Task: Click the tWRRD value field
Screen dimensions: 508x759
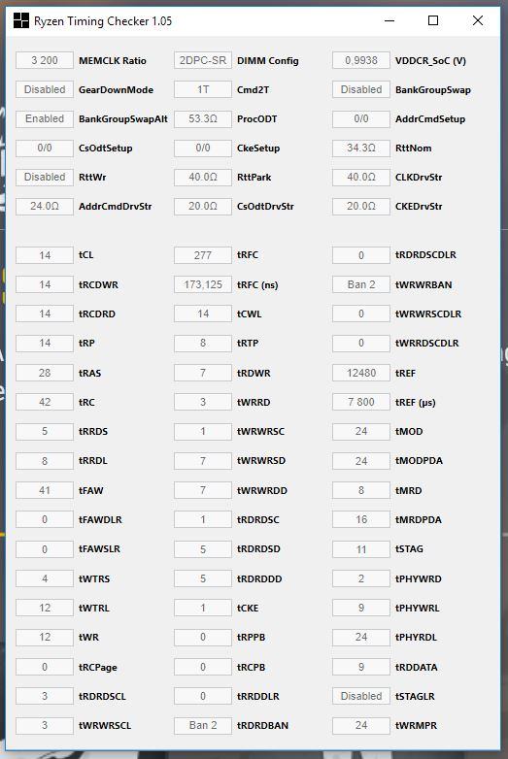Action: [x=203, y=402]
